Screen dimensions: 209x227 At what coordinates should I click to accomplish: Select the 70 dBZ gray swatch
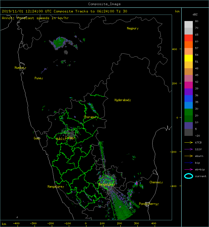[188, 31]
